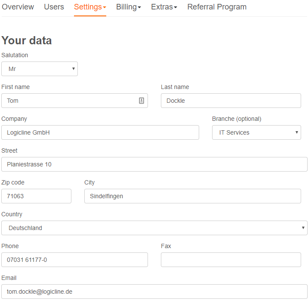308x301 pixels.
Task: Click the Email address field
Action: 154,292
